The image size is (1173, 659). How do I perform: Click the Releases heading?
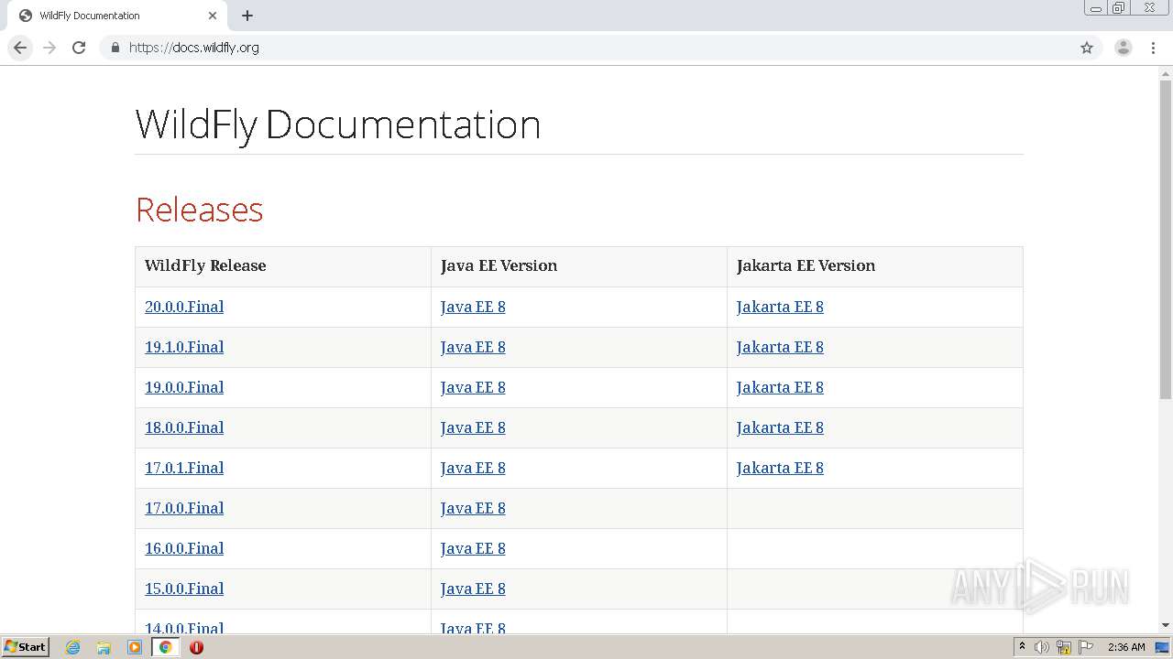(x=199, y=210)
